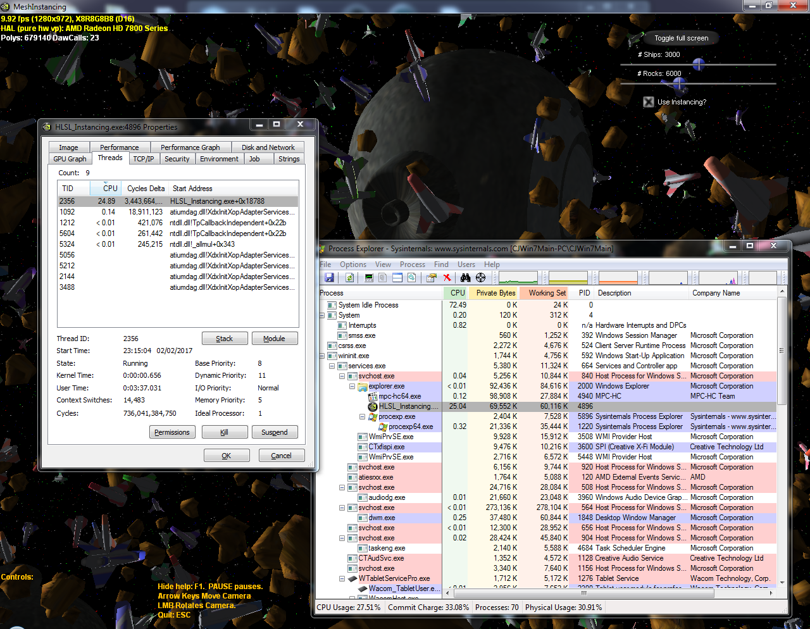Click the mpc-hc64.exe process icon
Screen dimensions: 810x629
click(x=373, y=396)
